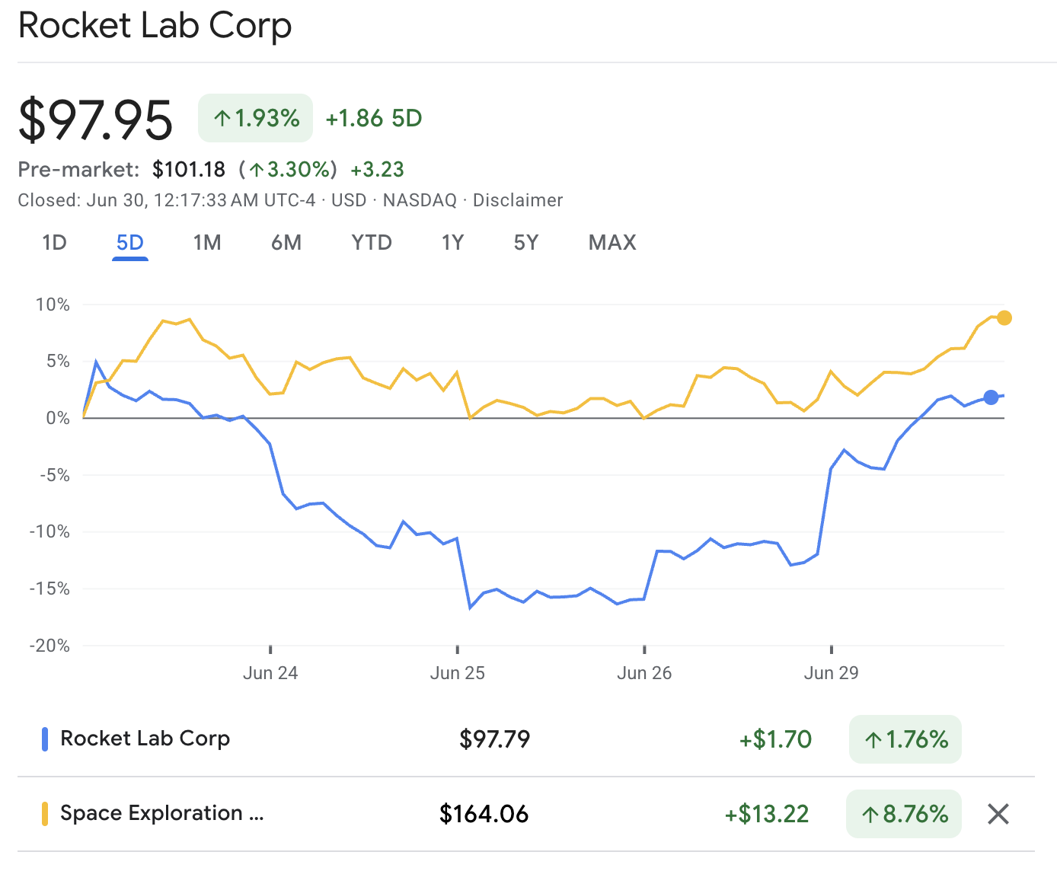Click the Space Exploration legend row name
The height and width of the screenshot is (871, 1057).
point(162,813)
